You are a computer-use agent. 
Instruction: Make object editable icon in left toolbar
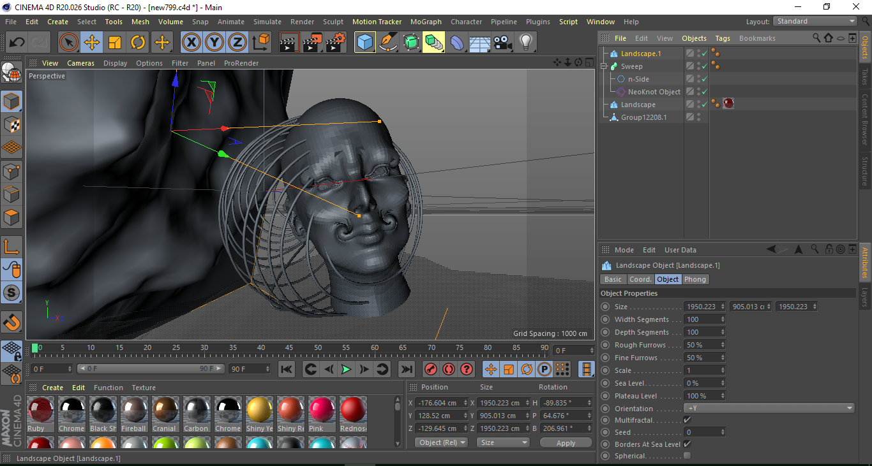[11, 73]
